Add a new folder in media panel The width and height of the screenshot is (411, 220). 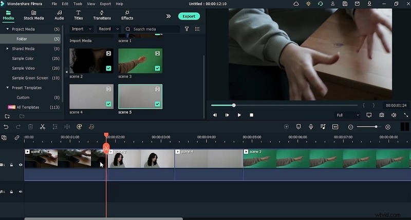tap(7, 116)
